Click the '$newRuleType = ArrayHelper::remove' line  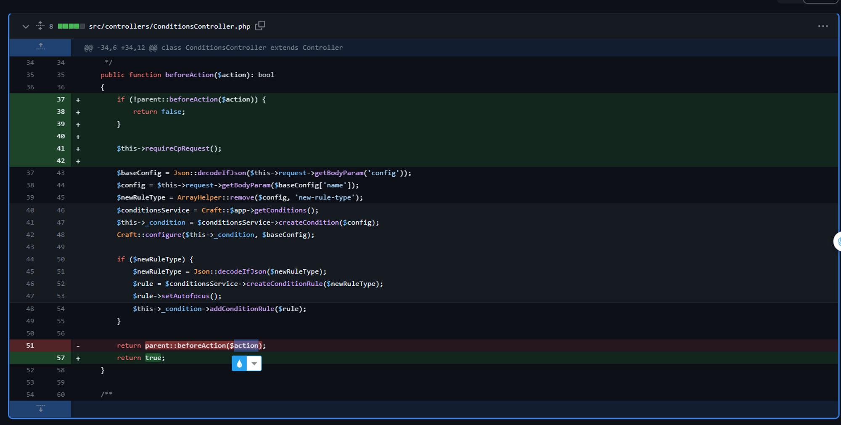240,197
